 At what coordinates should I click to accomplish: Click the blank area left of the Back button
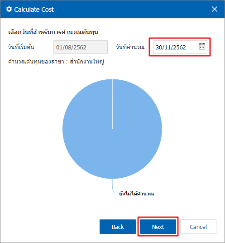pos(51,227)
